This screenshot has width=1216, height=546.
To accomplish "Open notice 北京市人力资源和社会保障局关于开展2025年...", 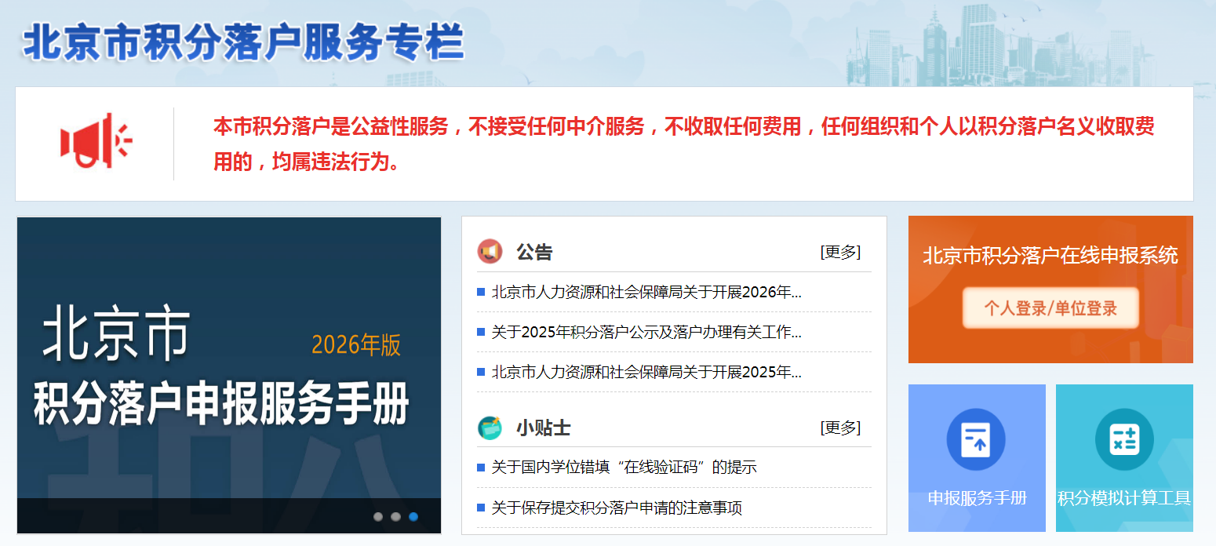I will click(646, 373).
